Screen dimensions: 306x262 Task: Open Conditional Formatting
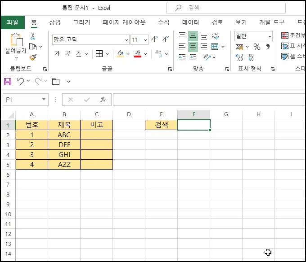[x=293, y=35]
